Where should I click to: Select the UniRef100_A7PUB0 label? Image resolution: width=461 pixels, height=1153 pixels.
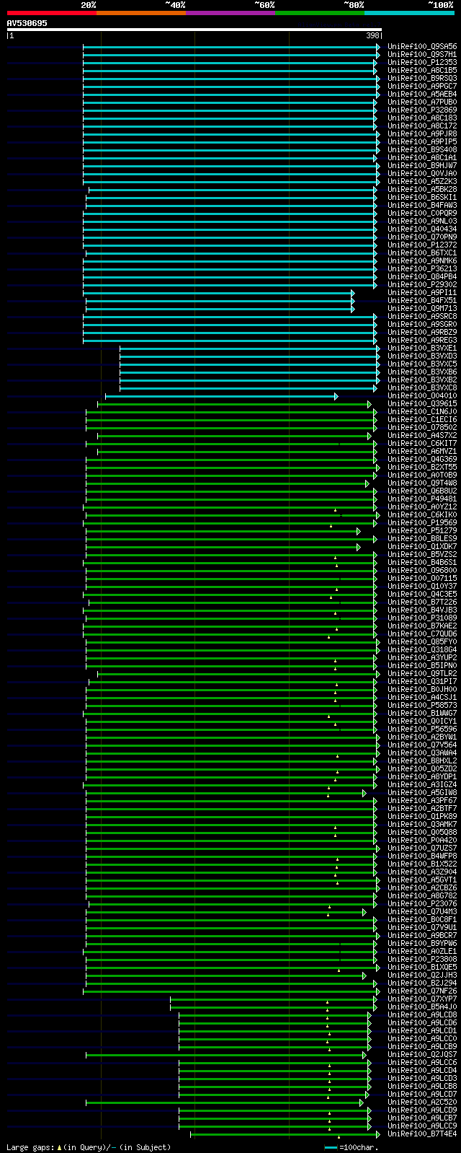(422, 102)
